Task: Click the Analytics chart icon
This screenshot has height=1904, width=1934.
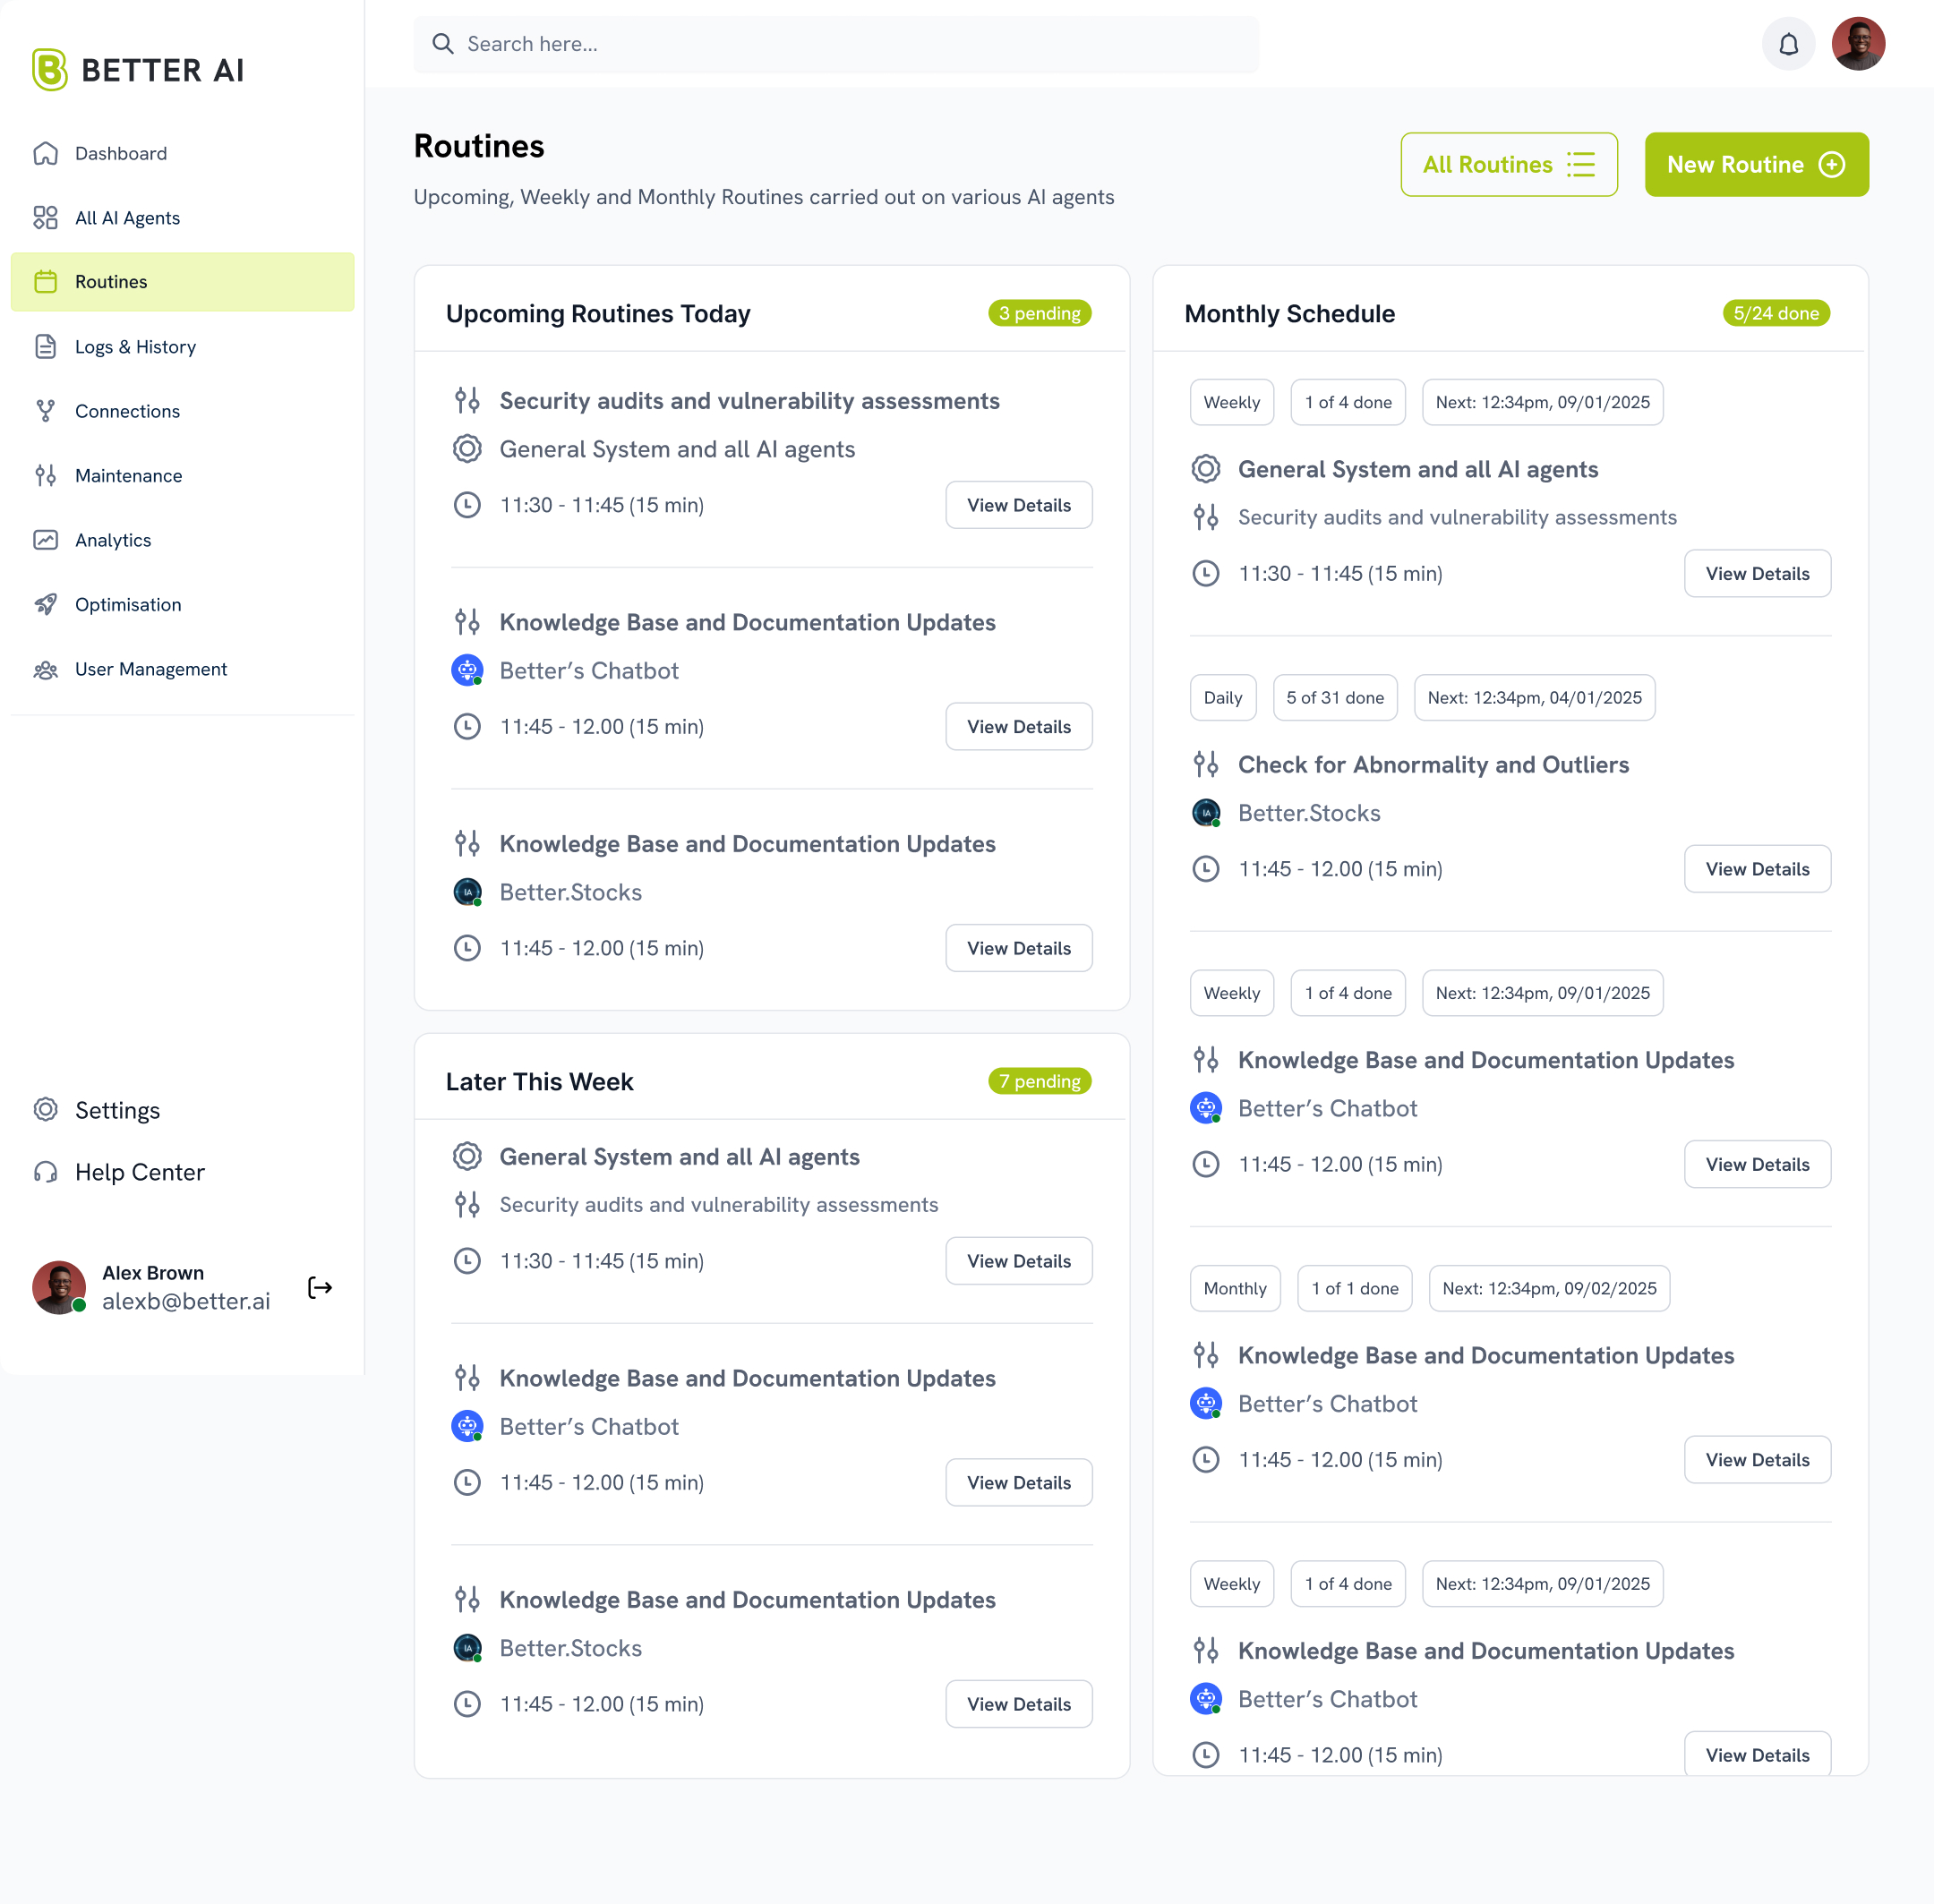Action: (46, 540)
